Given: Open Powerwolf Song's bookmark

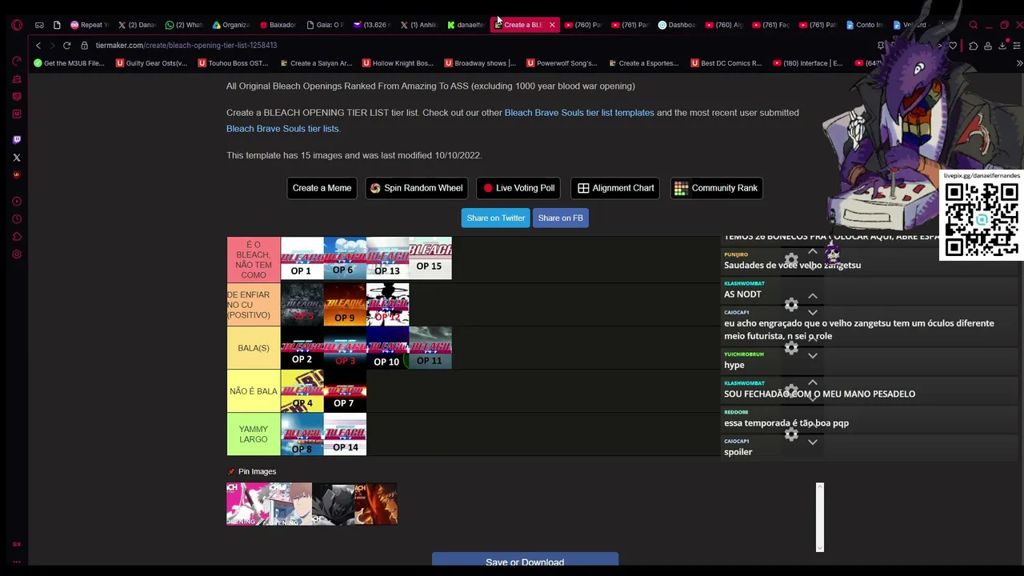Looking at the screenshot, I should (561, 63).
